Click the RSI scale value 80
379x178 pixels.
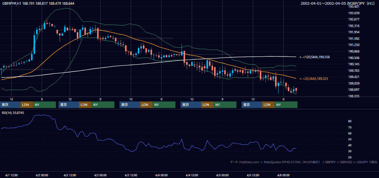(x=350, y=121)
